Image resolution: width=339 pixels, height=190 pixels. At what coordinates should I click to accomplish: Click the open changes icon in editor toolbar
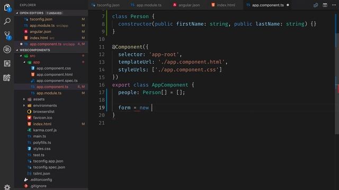tap(316, 5)
